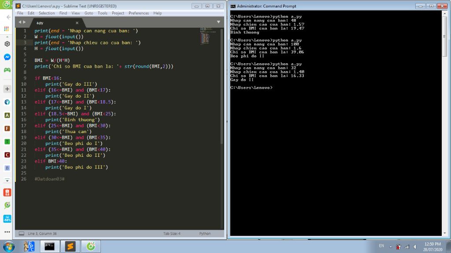Viewport: 451px width, 253px height.
Task: Toggle the side bar icon in status bar
Action: pyautogui.click(x=21, y=234)
